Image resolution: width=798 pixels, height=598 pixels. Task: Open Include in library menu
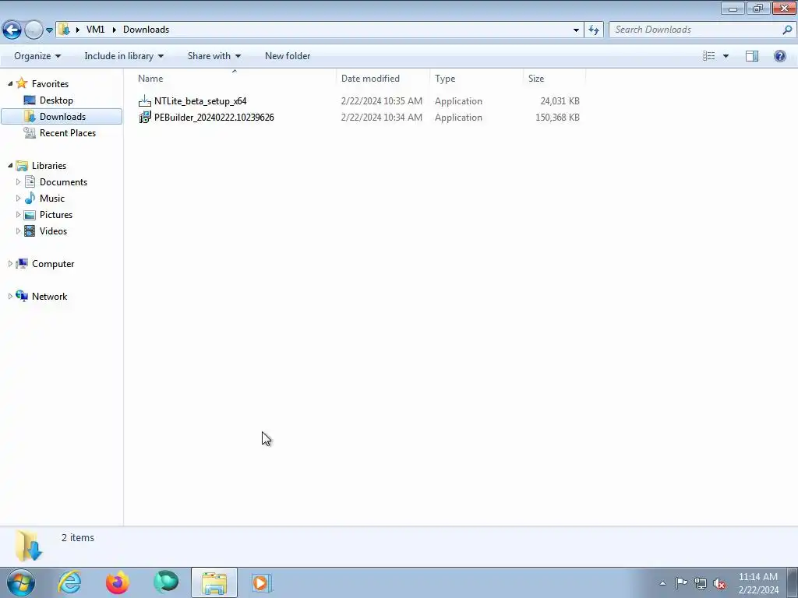[x=124, y=56]
